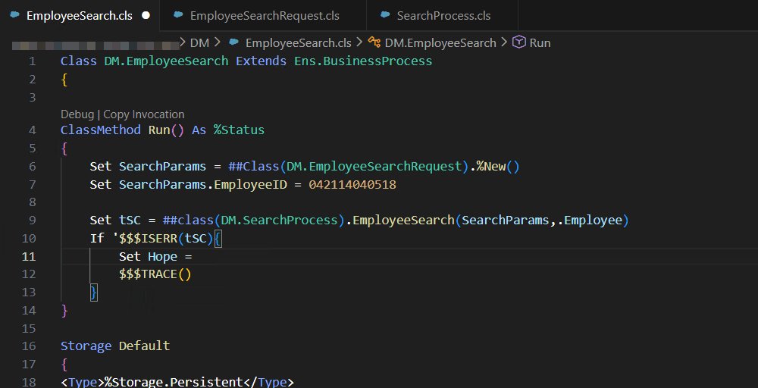Switch to the EmployeeSearchRequest.cls tab
This screenshot has width=758, height=388.
coord(265,15)
